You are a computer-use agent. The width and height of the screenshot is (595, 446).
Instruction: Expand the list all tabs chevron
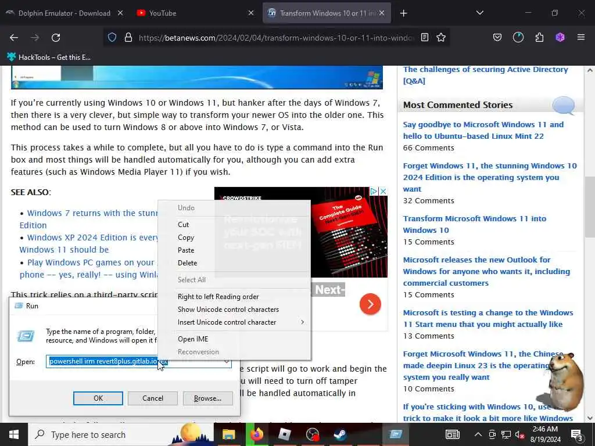click(x=479, y=13)
